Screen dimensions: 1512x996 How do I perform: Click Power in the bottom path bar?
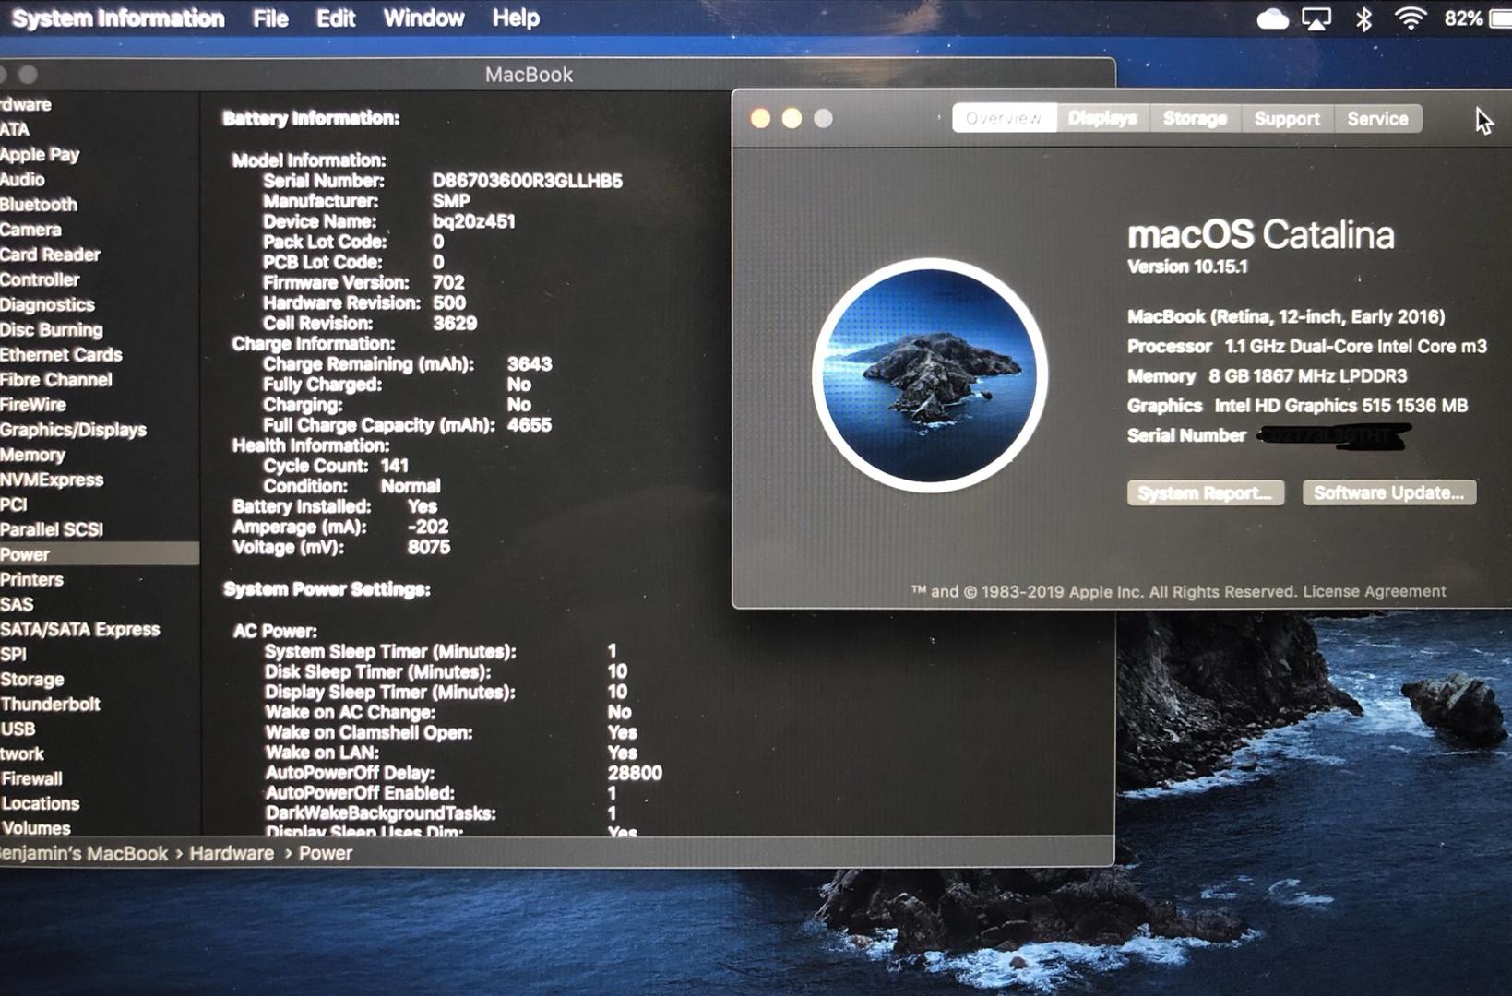tap(326, 853)
